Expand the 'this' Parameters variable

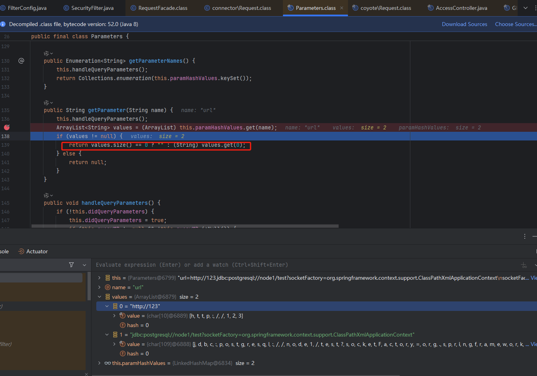point(99,278)
